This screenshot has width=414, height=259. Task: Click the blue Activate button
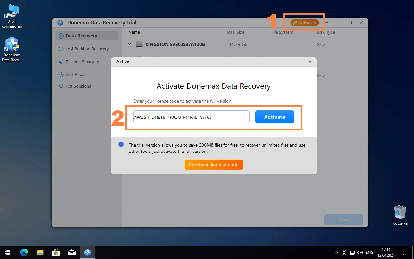pyautogui.click(x=274, y=117)
